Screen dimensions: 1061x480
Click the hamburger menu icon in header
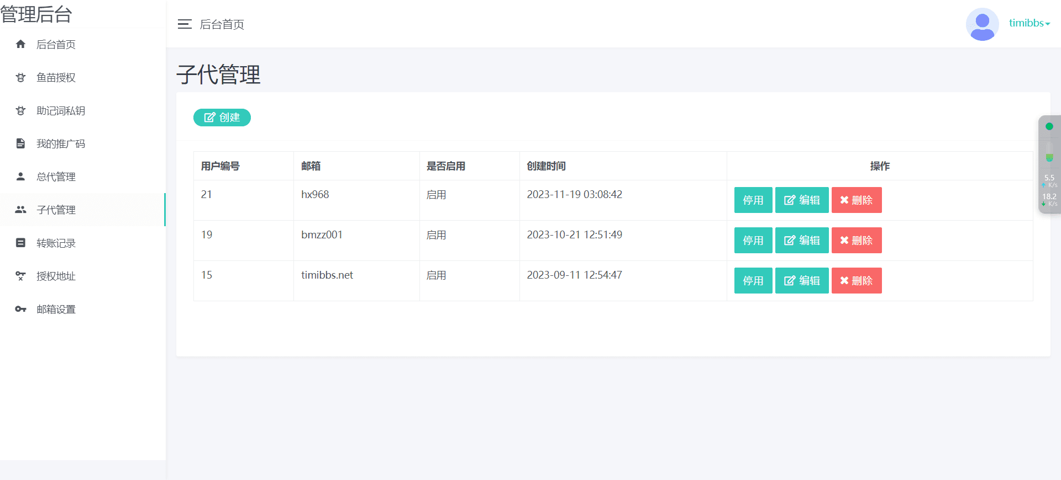(184, 24)
